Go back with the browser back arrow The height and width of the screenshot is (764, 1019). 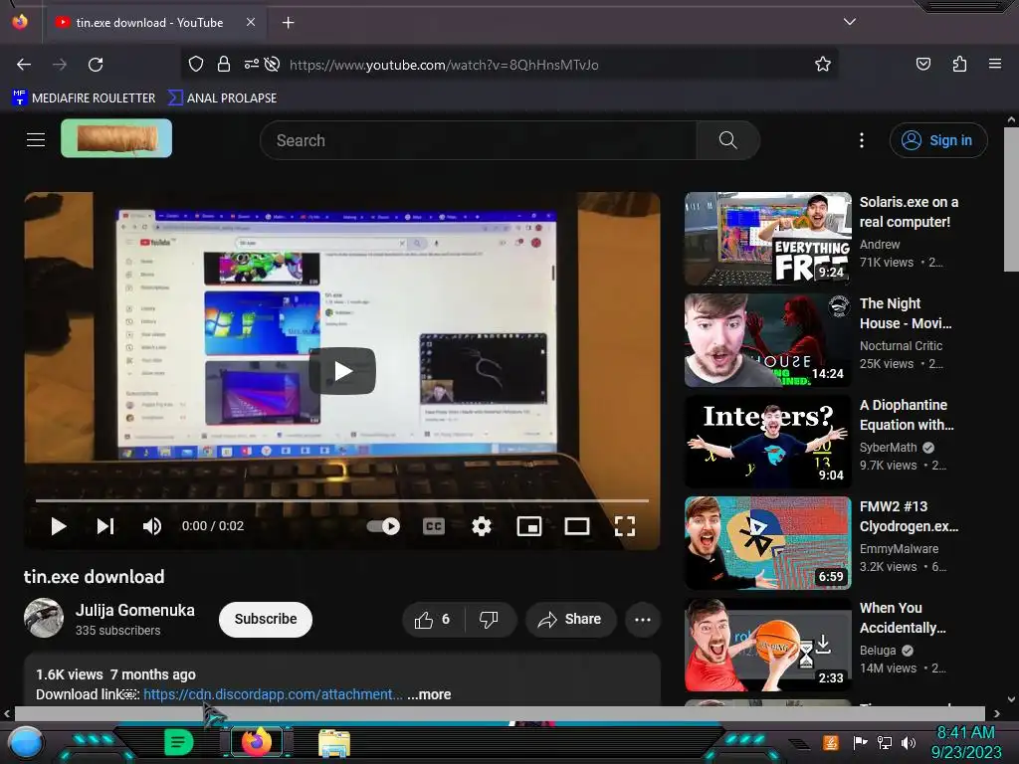coord(24,65)
